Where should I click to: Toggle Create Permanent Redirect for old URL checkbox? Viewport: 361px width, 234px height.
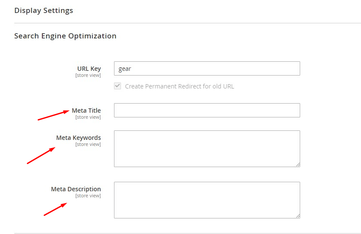tap(117, 86)
